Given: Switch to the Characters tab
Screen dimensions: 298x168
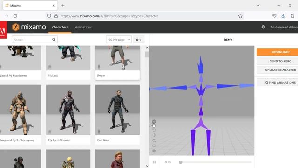Looking at the screenshot, I should pyautogui.click(x=60, y=27).
